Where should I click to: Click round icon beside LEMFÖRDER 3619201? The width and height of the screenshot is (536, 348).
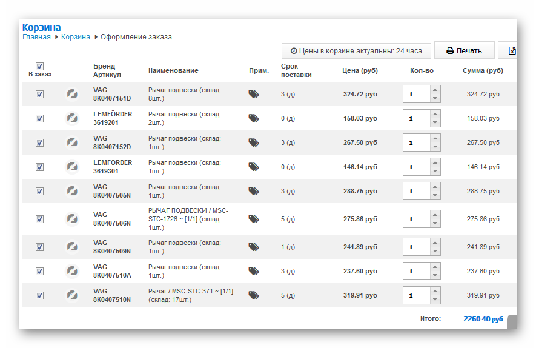click(72, 118)
